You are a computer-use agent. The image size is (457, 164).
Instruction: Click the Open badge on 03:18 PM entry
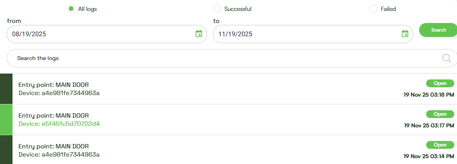pyautogui.click(x=440, y=83)
